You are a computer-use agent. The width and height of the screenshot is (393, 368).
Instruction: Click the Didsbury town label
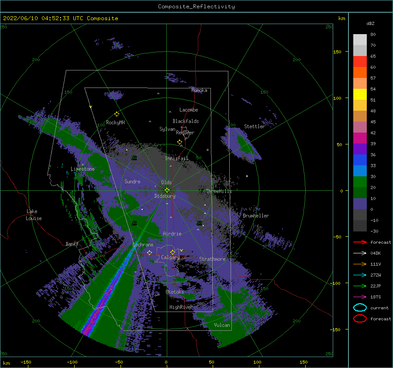[x=165, y=196]
